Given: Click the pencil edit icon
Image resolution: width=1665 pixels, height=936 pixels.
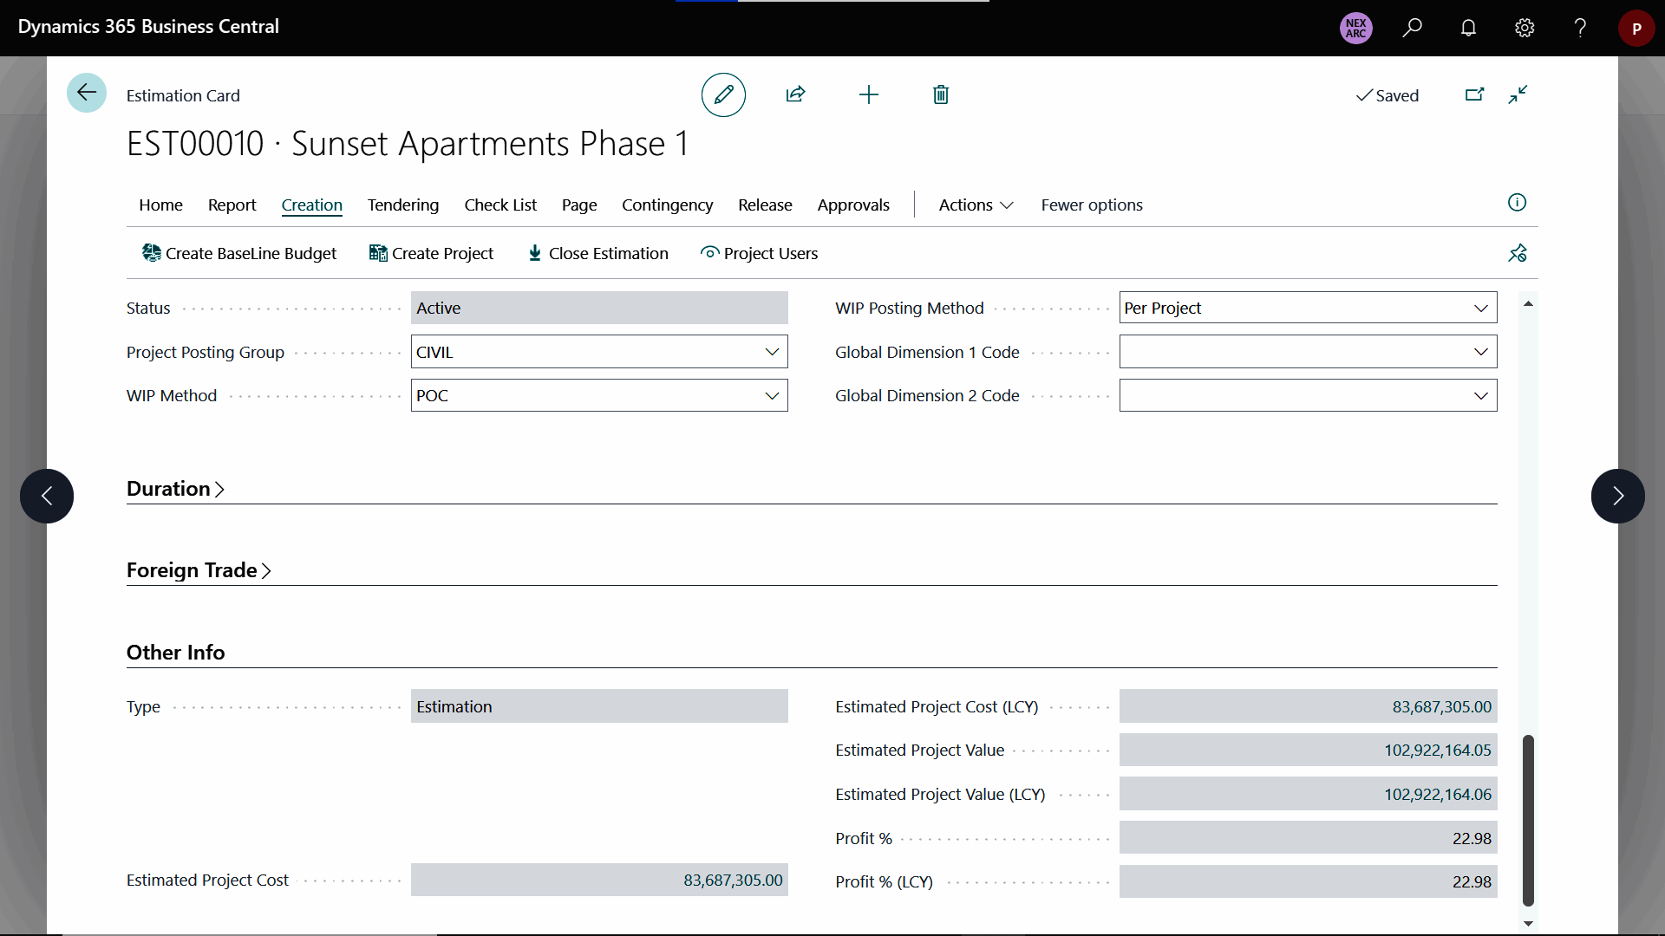Looking at the screenshot, I should pyautogui.click(x=723, y=95).
